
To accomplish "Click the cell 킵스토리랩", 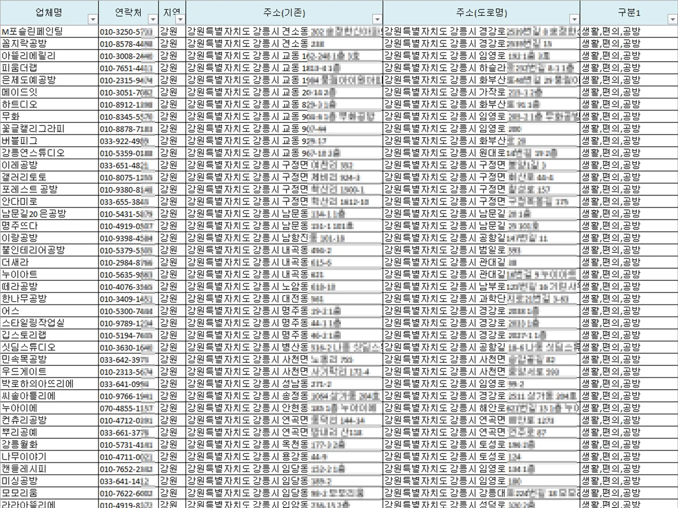I will click(49, 335).
